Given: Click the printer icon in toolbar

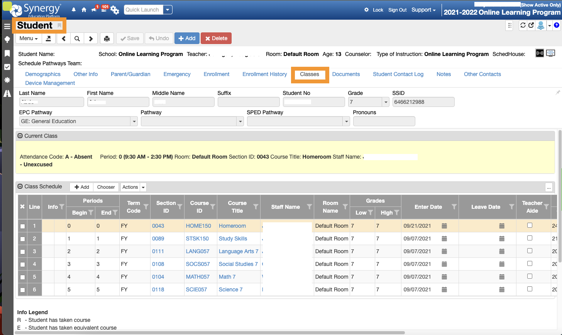Looking at the screenshot, I should (x=107, y=39).
